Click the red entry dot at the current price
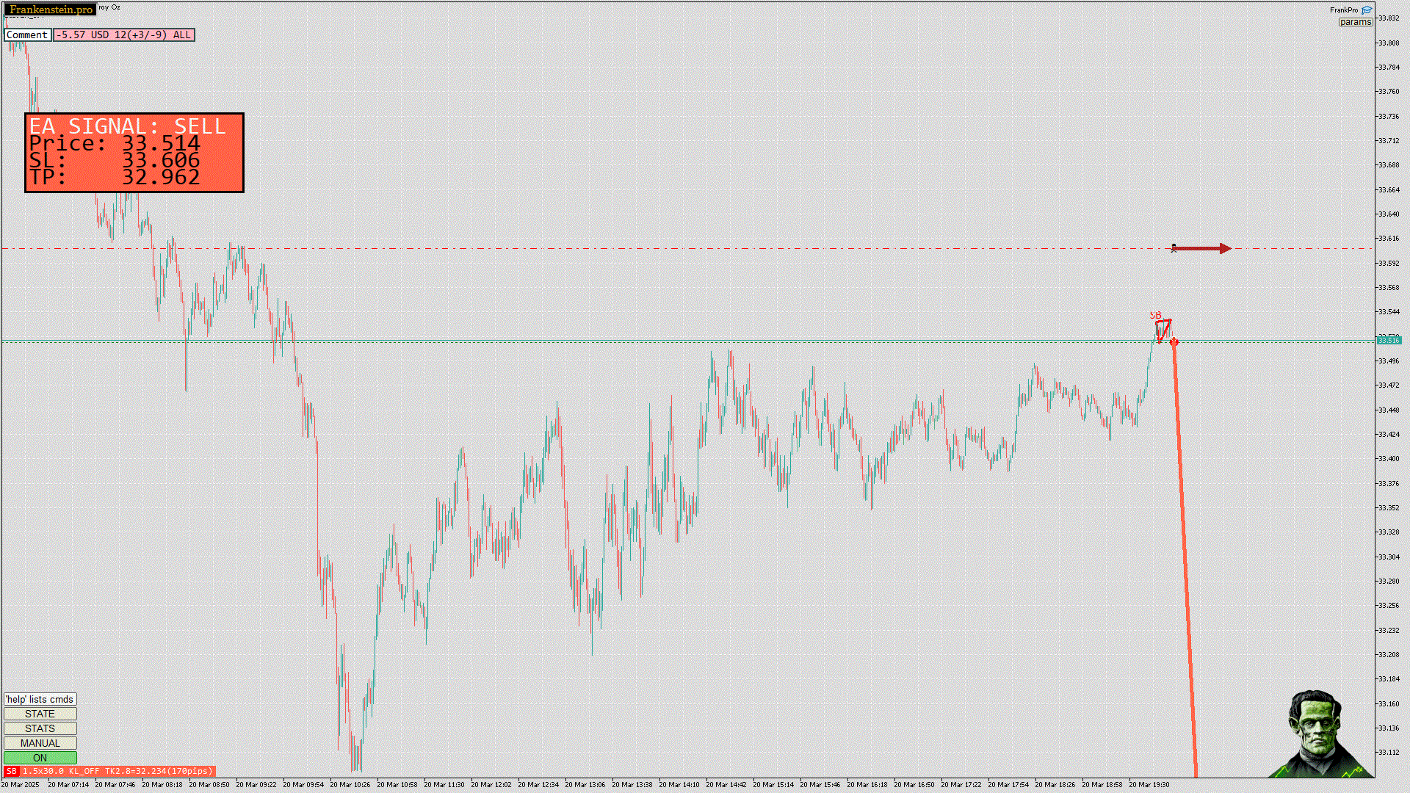This screenshot has height=793, width=1410. 1174,342
